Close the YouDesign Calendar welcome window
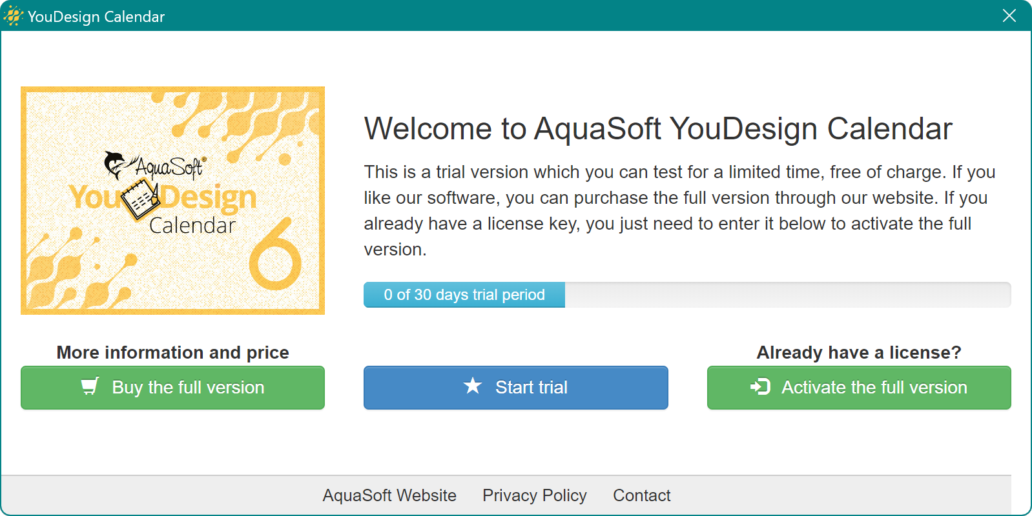1032x516 pixels. tap(1009, 15)
